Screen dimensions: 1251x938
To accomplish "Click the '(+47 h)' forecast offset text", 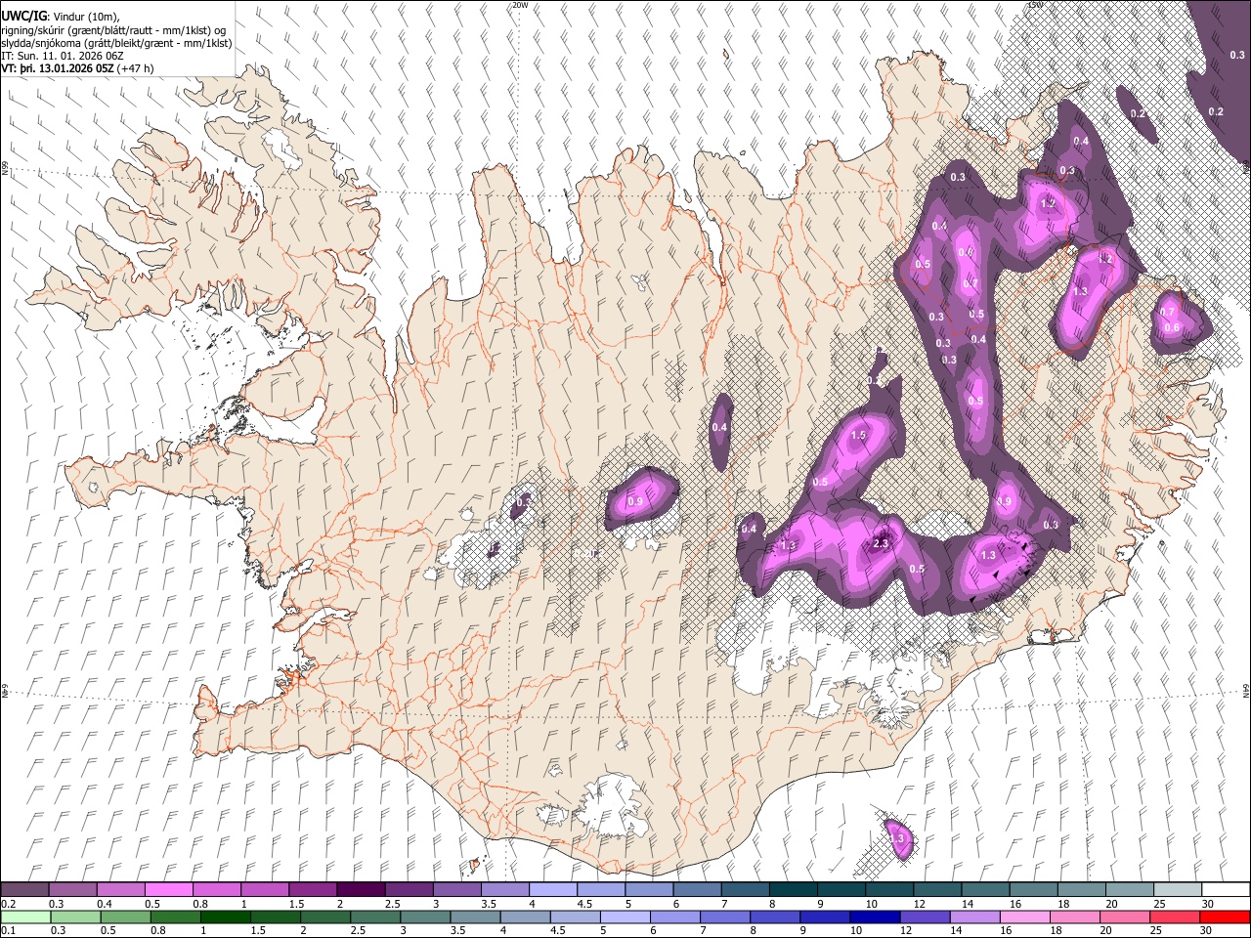I will pos(135,68).
